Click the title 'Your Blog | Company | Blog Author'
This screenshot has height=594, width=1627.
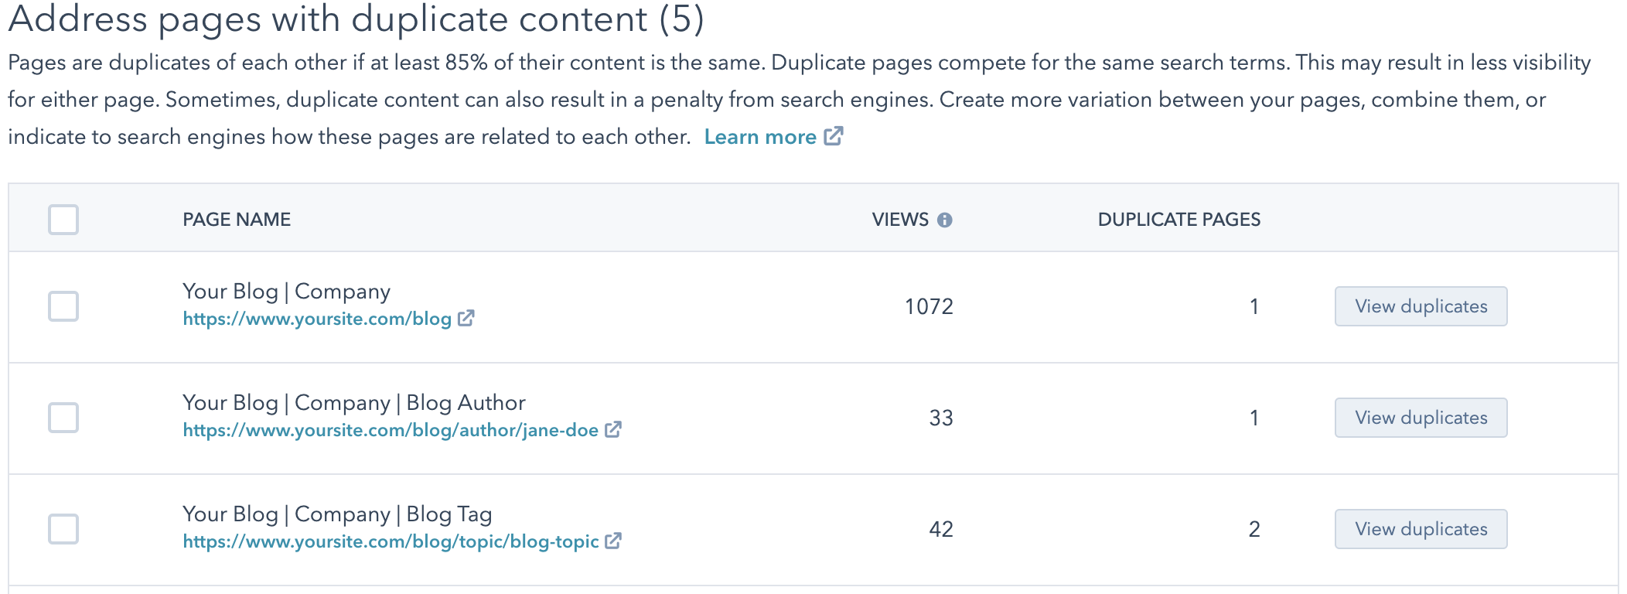click(354, 403)
